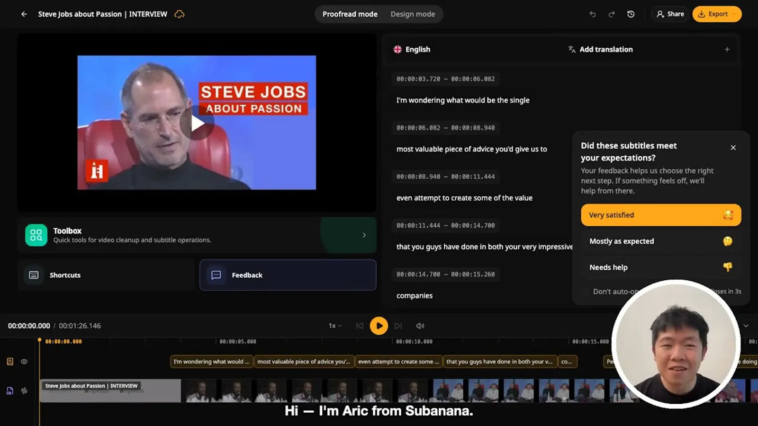
Task: Select timestamp 00:00:14.700 – 00:00:15.260
Action: pyautogui.click(x=445, y=274)
